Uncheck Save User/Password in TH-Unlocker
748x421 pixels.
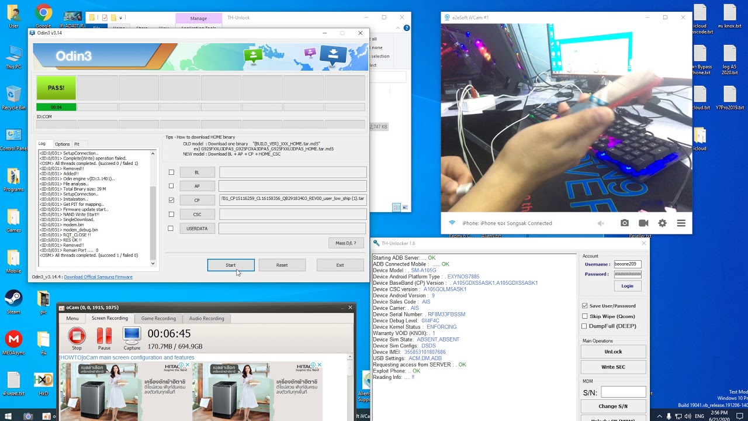coord(584,306)
